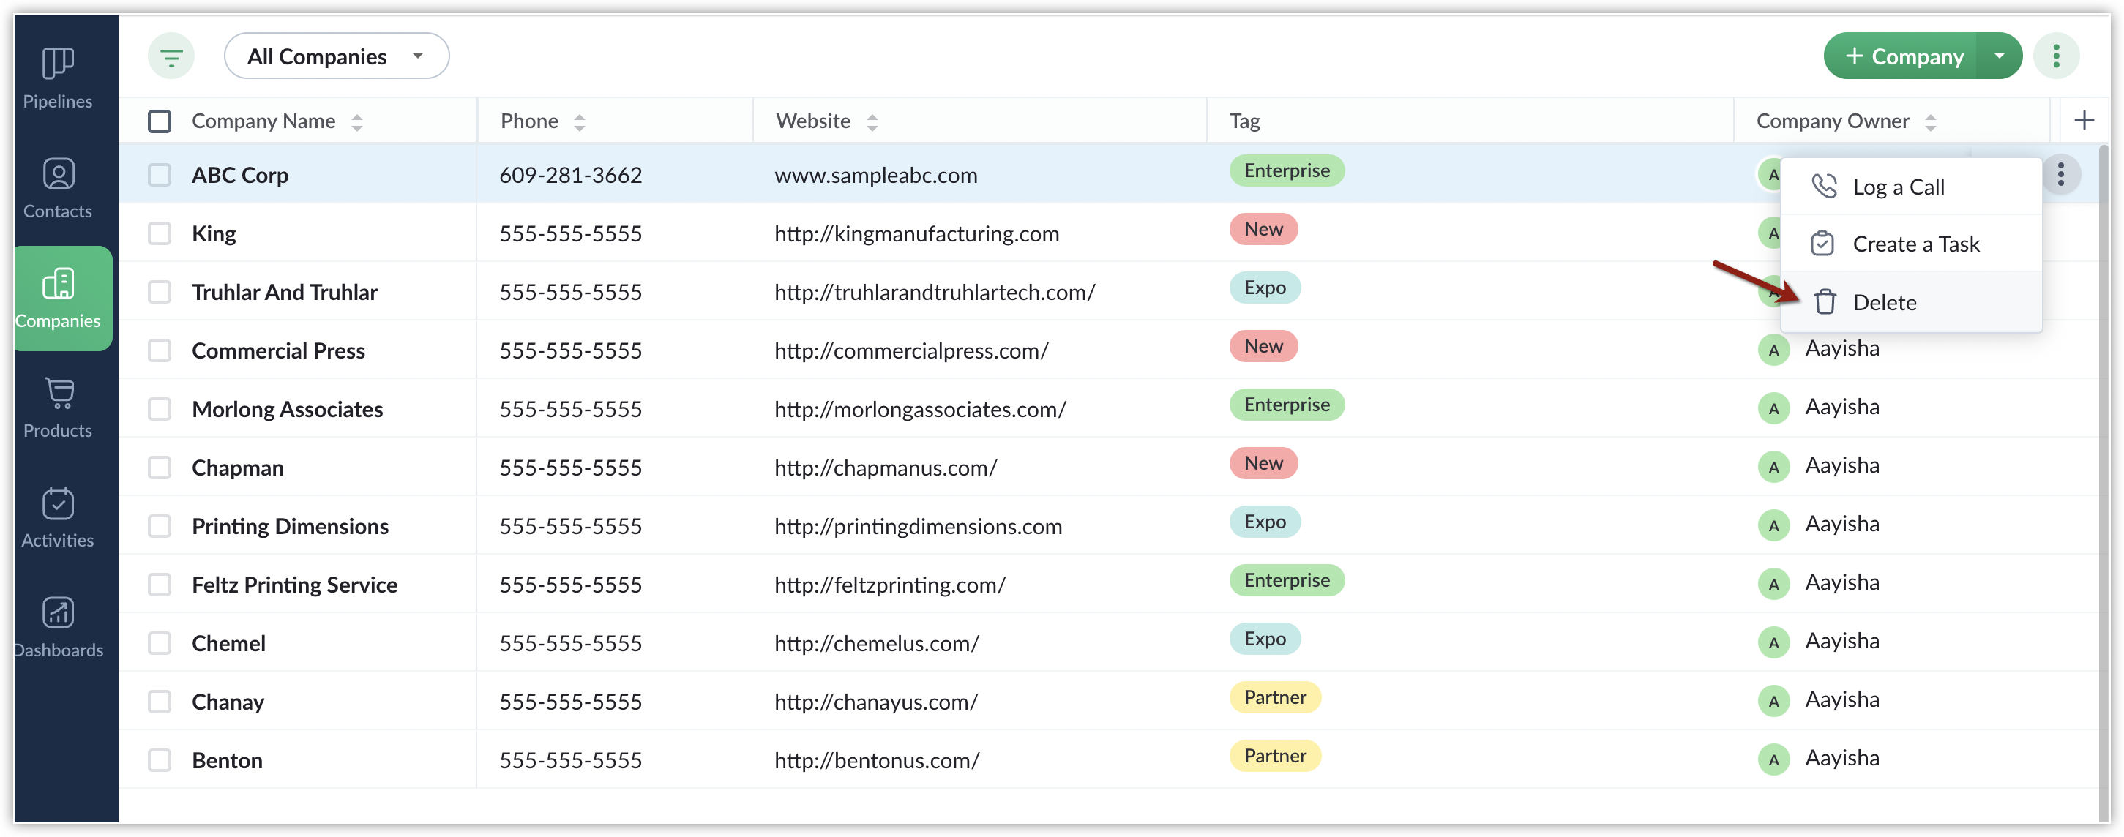Select the Chapman row checkbox
The image size is (2124, 837).
(x=159, y=468)
